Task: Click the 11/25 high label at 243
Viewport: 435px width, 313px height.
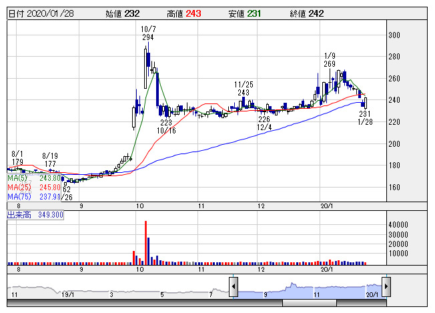Action: (242, 88)
